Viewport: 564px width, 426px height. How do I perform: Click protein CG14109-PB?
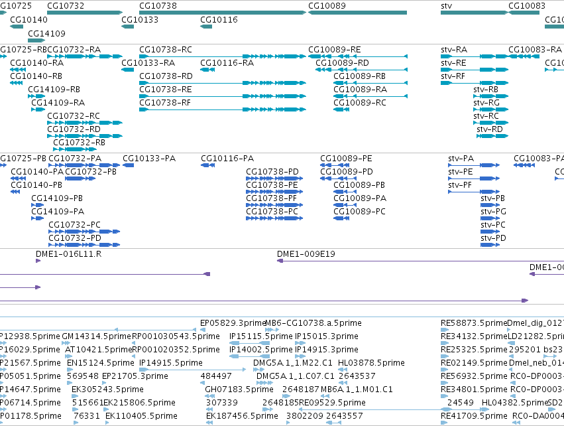(57, 198)
